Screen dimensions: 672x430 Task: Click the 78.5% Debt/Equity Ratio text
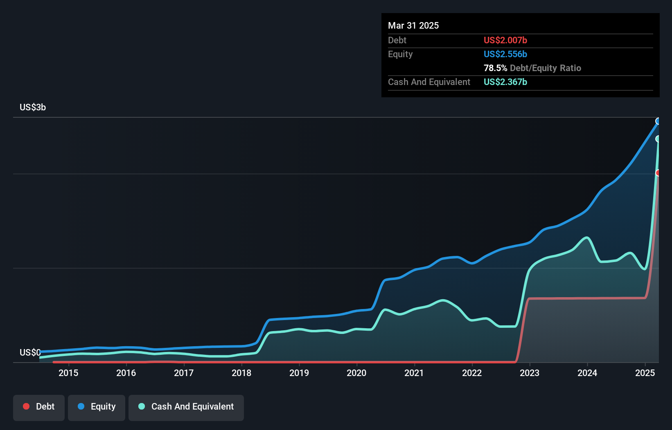tap(532, 68)
